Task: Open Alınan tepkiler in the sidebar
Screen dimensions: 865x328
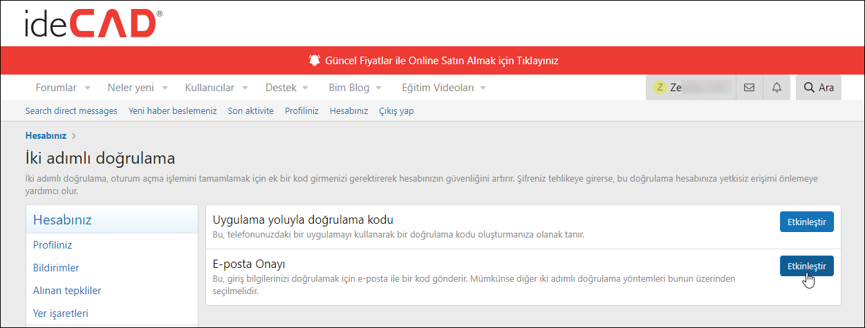Action: pos(67,291)
